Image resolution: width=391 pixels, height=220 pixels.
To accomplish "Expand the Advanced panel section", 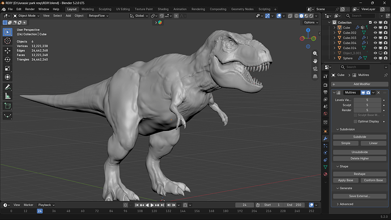I will (x=345, y=204).
